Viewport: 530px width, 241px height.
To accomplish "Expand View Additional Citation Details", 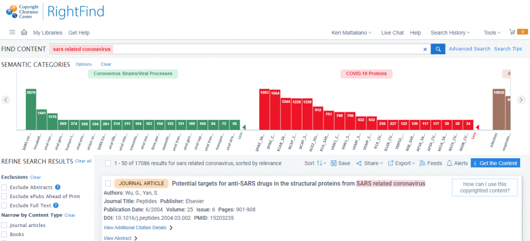I will click(138, 228).
